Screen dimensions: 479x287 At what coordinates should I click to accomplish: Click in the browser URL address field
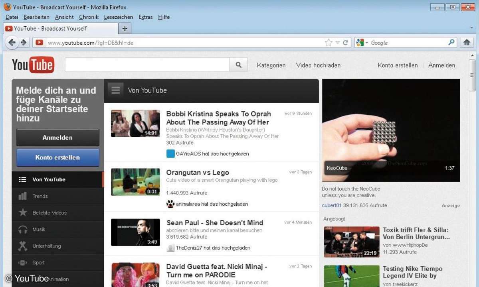[184, 43]
